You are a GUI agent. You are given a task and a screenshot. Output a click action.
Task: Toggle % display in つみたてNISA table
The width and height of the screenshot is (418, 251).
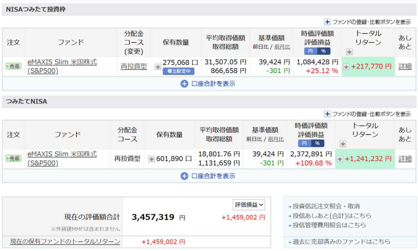tap(317, 143)
